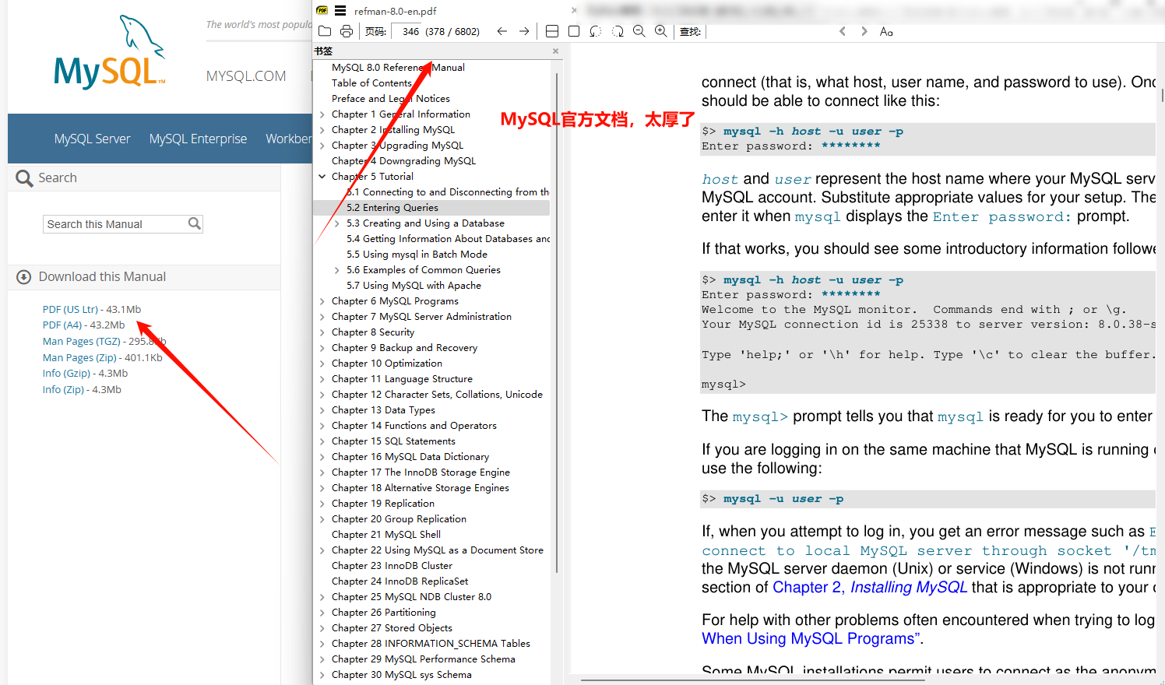
Task: Open Chapter 30 MySQL sys Schema bookmark
Action: 401,675
